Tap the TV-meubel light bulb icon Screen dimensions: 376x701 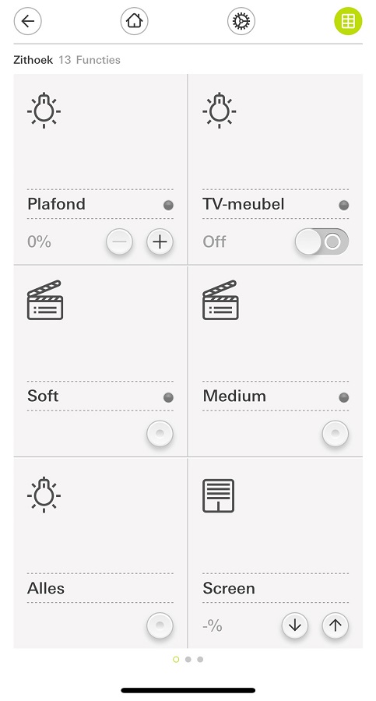(219, 110)
